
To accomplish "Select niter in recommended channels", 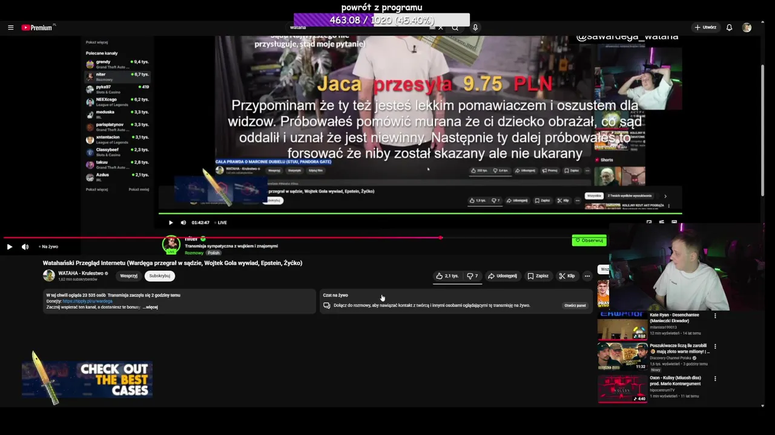I will pyautogui.click(x=117, y=77).
